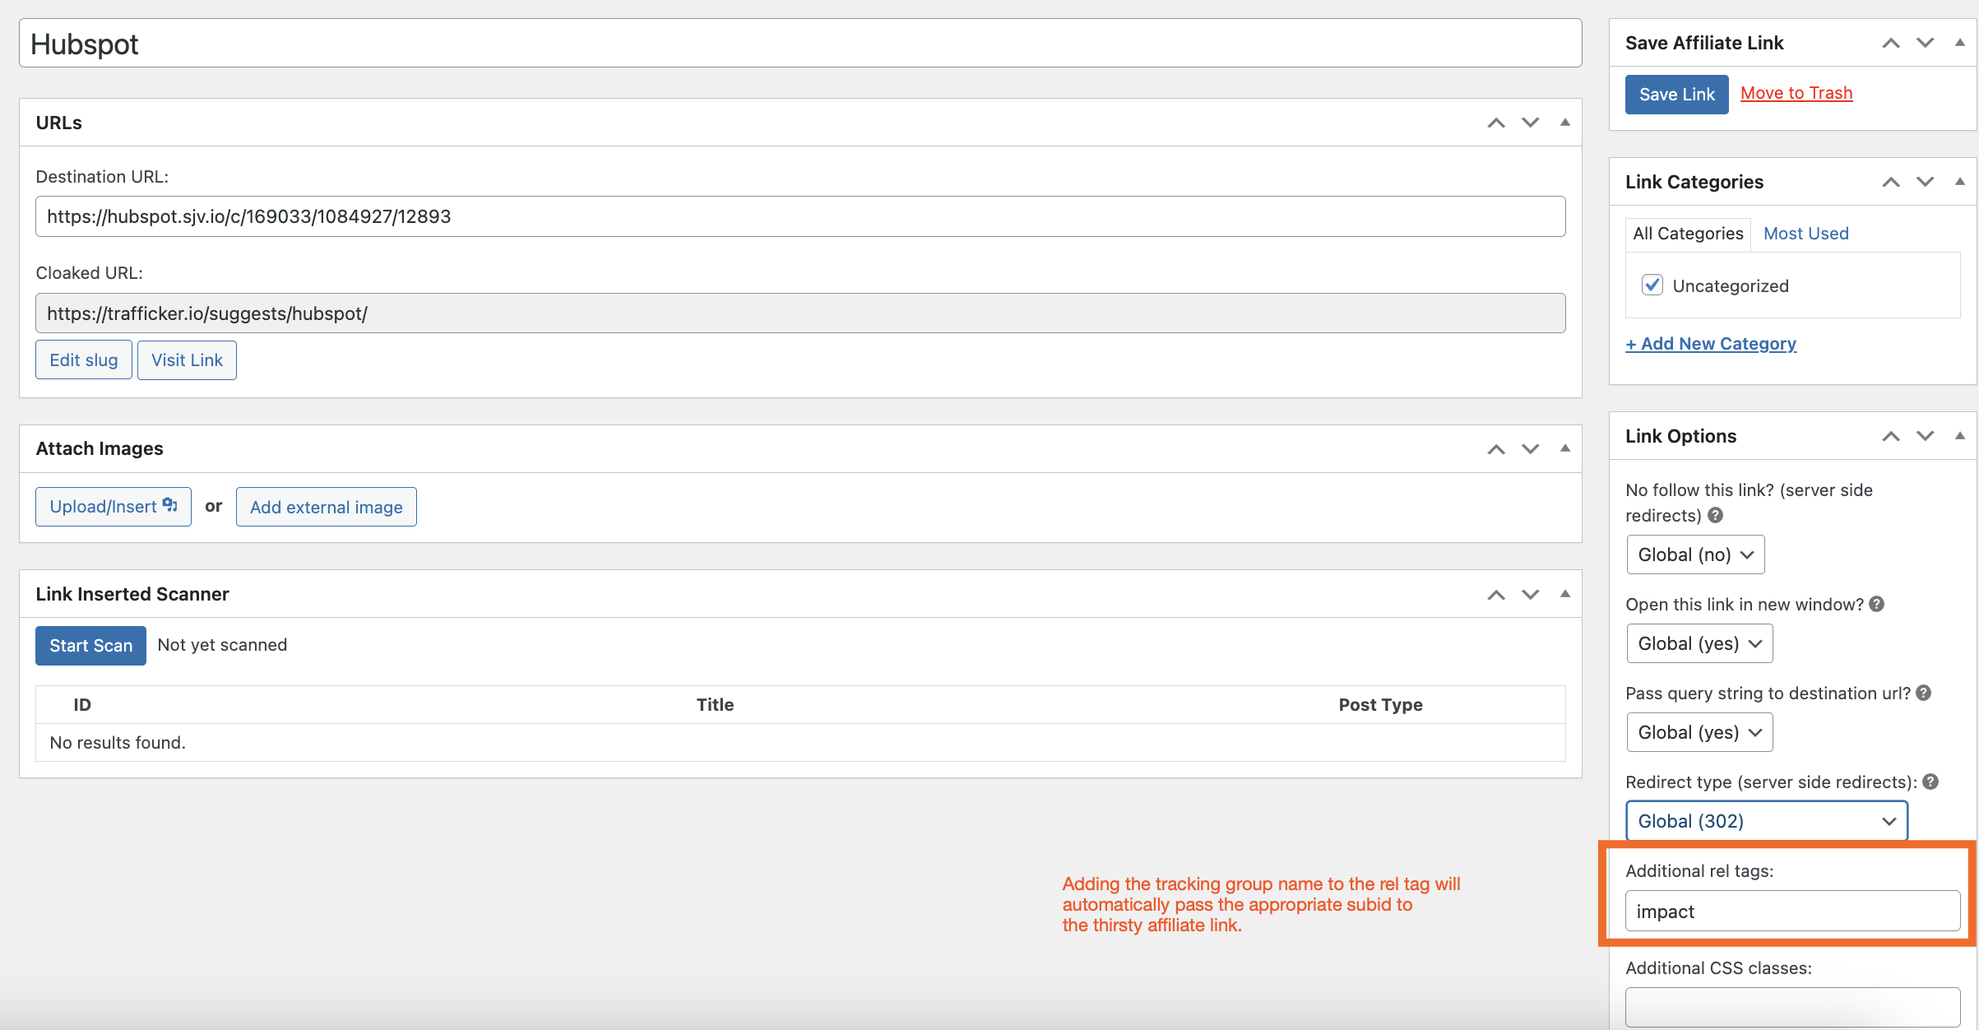Select the Cloaked URL field

point(800,313)
